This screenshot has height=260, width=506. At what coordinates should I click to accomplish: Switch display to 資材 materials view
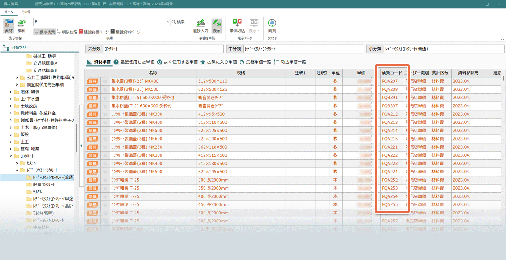(x=9, y=26)
